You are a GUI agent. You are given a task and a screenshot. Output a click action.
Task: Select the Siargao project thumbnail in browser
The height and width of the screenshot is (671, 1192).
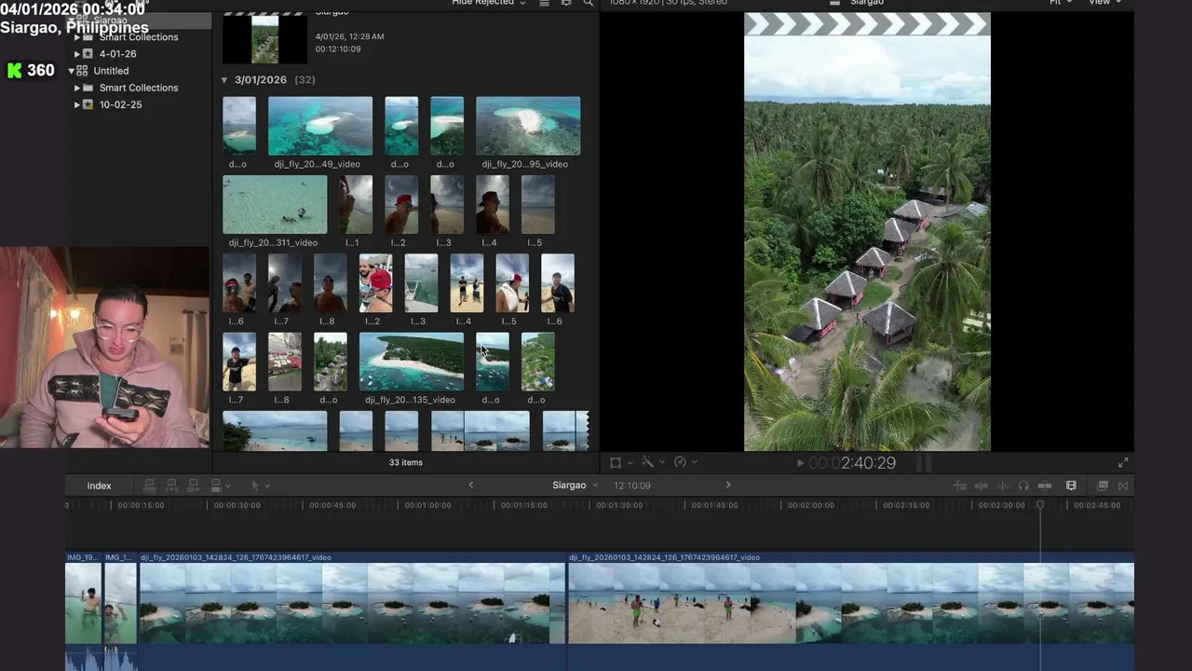264,37
